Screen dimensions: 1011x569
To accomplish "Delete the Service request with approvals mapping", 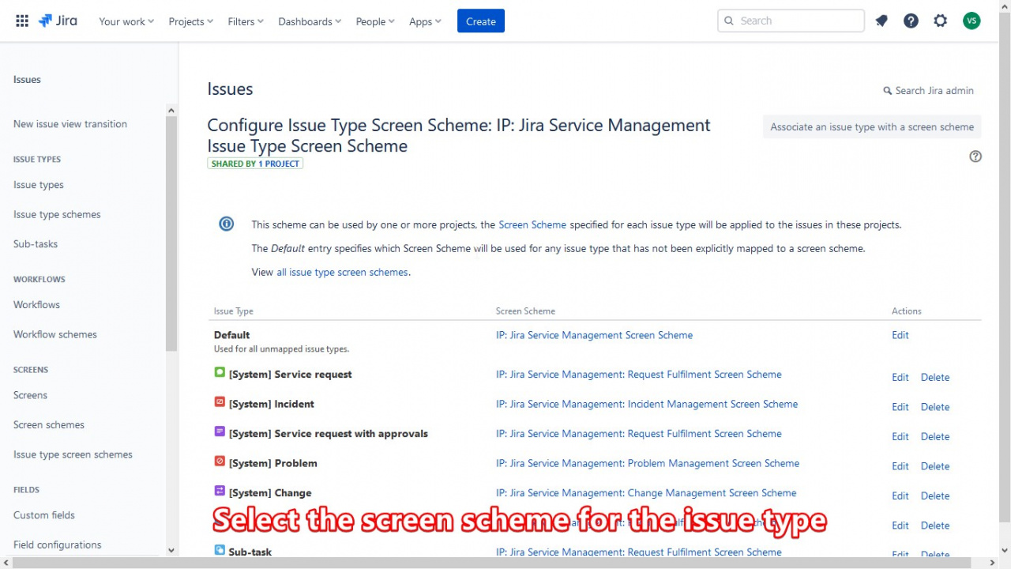I will pyautogui.click(x=935, y=437).
